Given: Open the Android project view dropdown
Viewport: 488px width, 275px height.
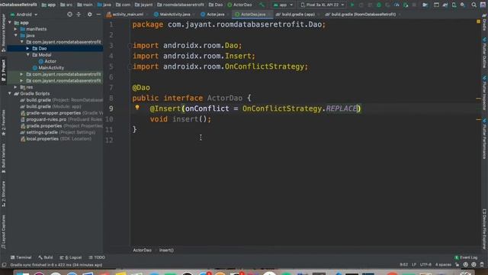Looking at the screenshot, I should pos(24,15).
